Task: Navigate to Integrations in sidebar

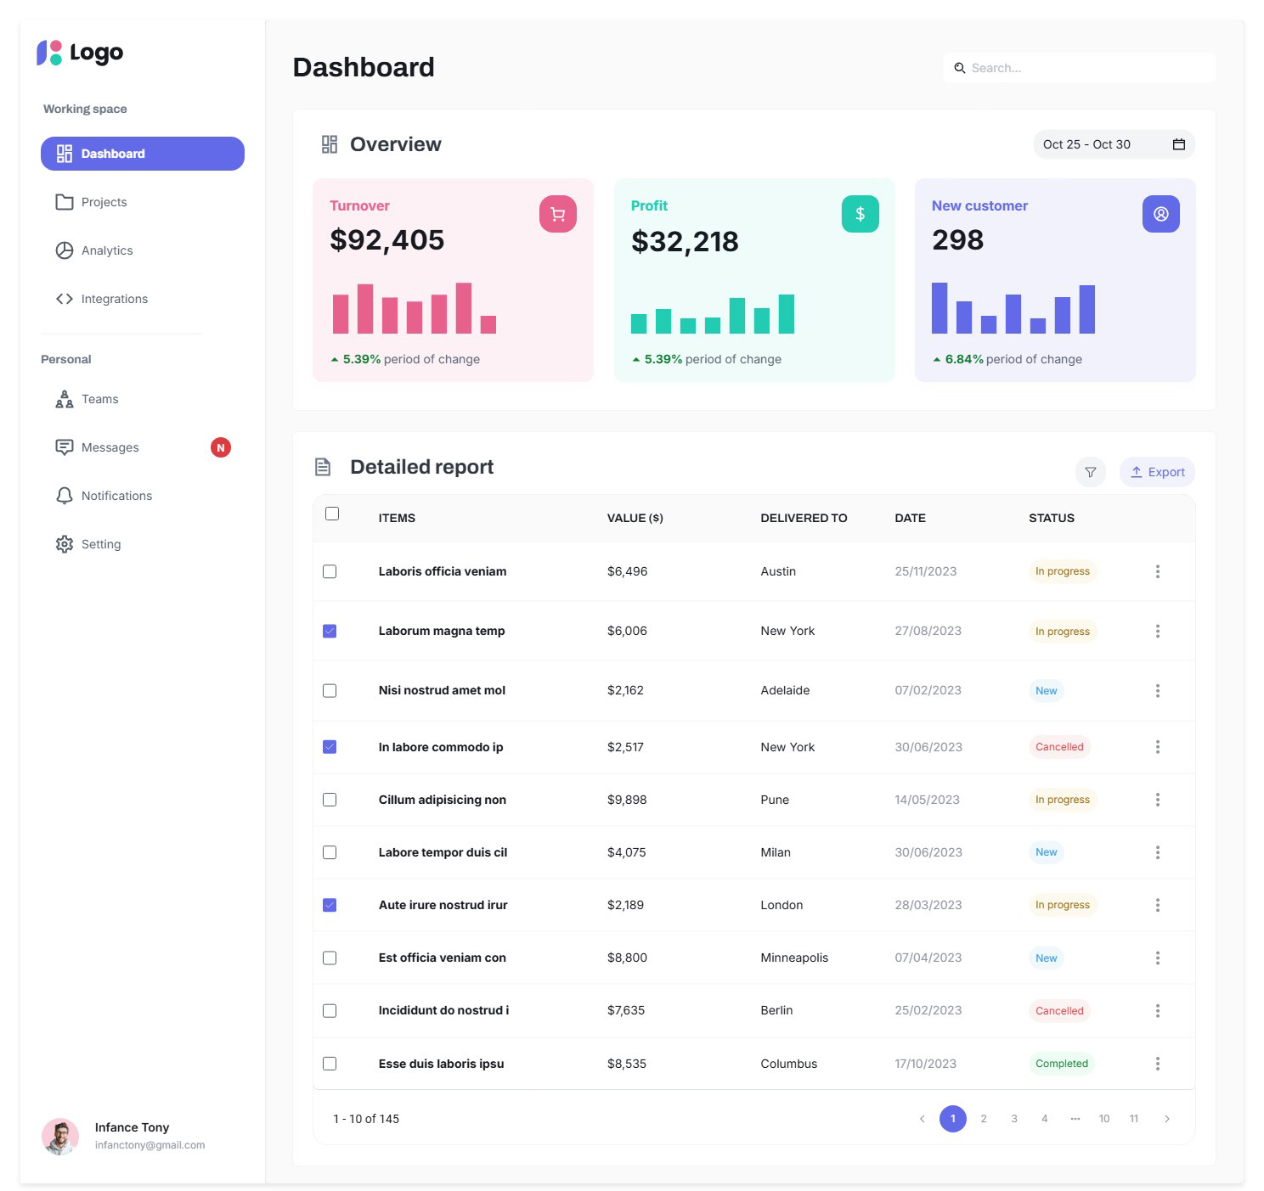Action: coord(114,299)
